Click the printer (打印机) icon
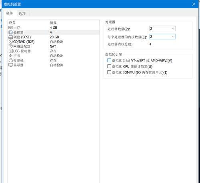Image resolution: width=200 pixels, height=183 pixels. click(x=11, y=60)
